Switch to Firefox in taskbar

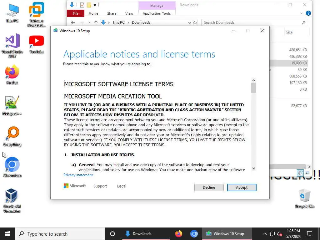(x=178, y=234)
